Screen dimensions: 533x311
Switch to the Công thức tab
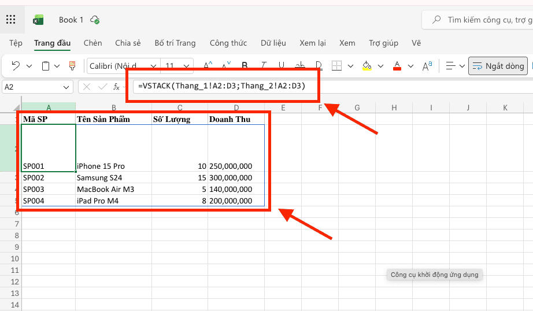pyautogui.click(x=228, y=43)
